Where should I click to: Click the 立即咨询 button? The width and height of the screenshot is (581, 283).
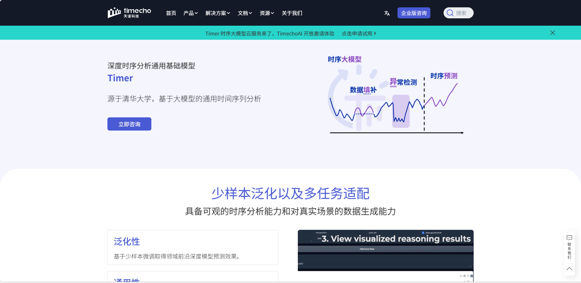(x=129, y=124)
